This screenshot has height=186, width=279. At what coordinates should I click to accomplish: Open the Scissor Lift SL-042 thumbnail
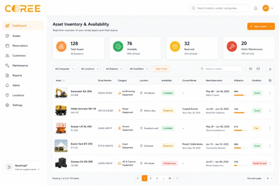[x=61, y=128]
